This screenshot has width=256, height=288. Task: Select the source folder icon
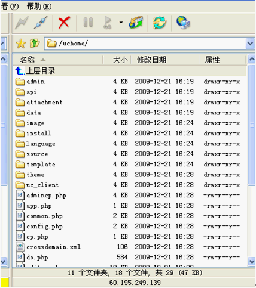click(x=20, y=154)
